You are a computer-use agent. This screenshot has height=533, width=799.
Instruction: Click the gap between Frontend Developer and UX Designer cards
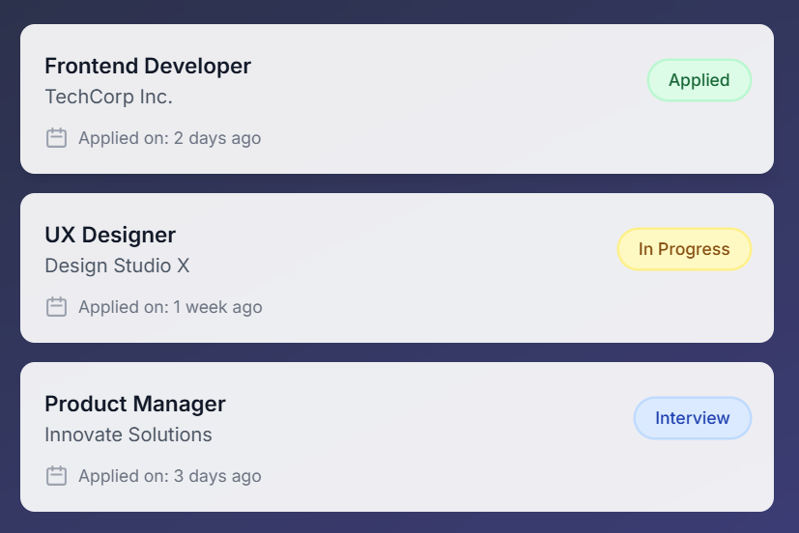click(x=396, y=183)
